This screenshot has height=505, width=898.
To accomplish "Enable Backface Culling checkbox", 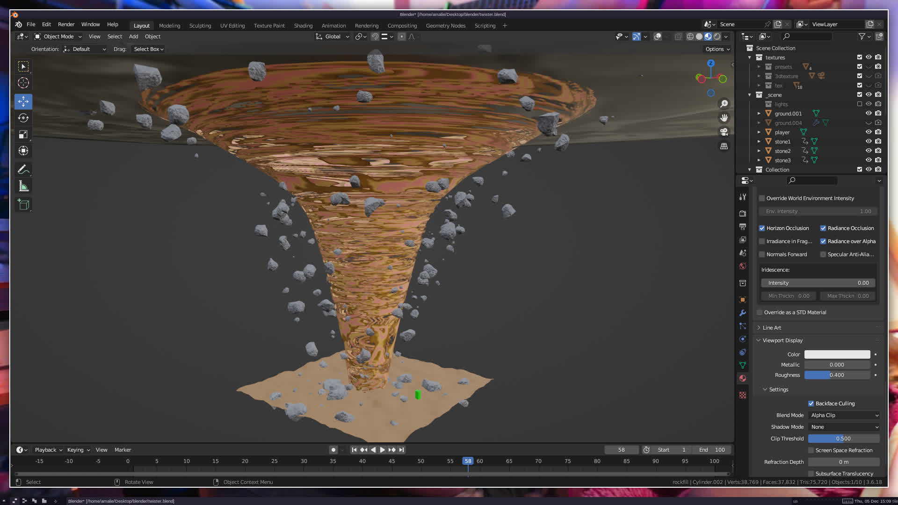I will coord(811,404).
